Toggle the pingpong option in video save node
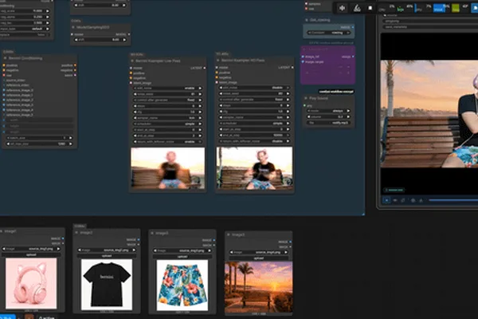 tap(430, 21)
